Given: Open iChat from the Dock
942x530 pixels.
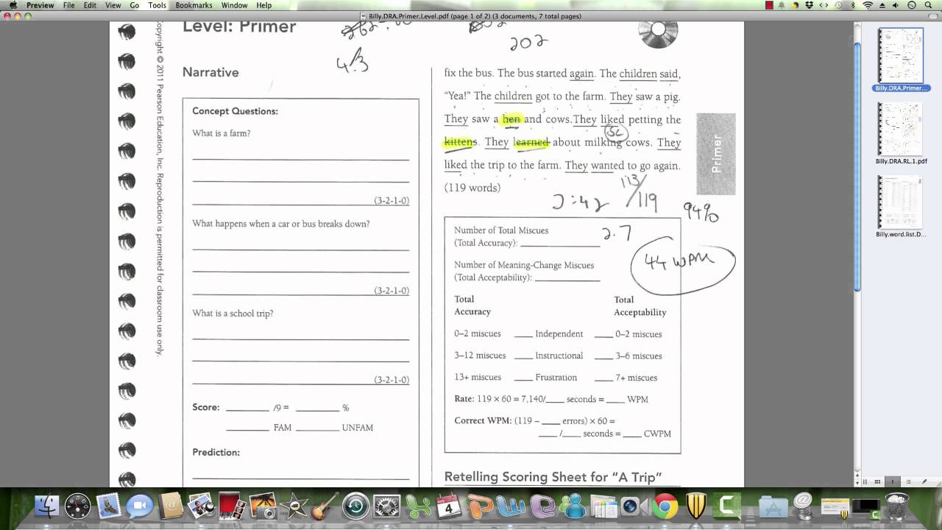Looking at the screenshot, I should coord(138,506).
